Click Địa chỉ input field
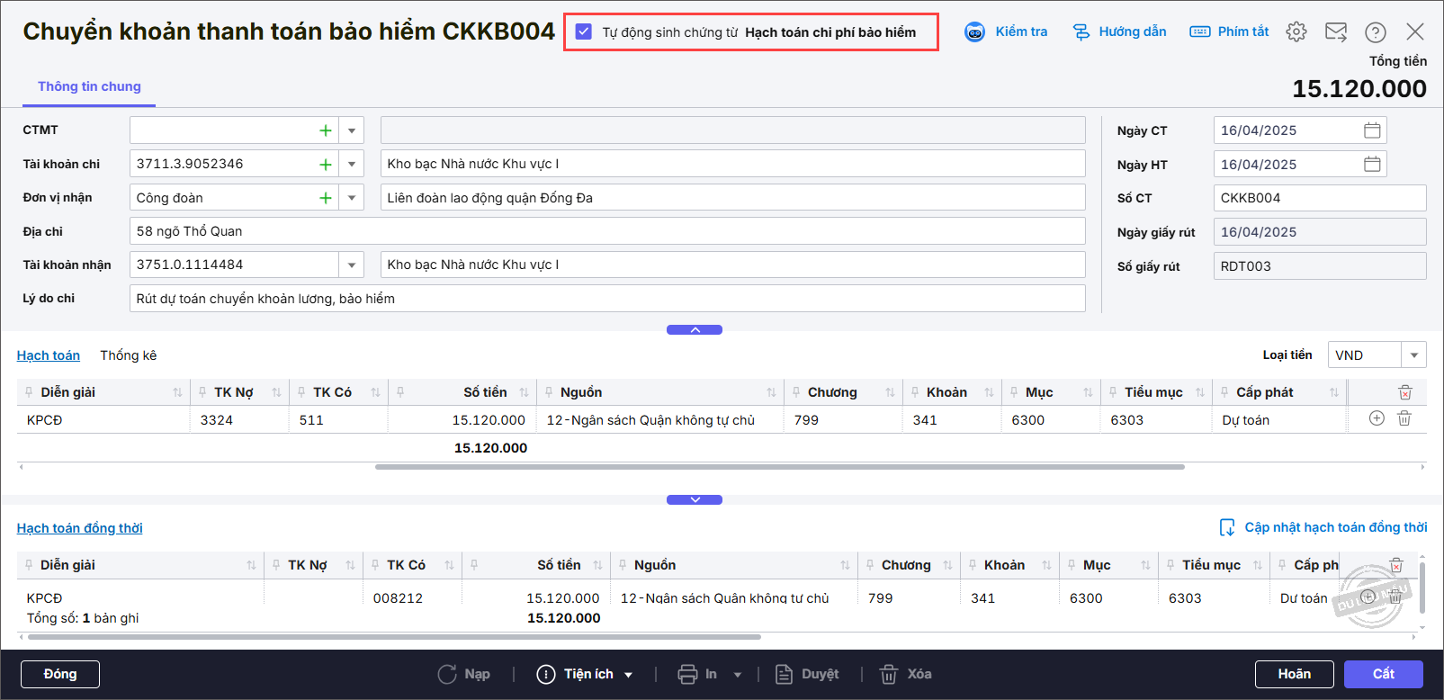 pos(607,231)
